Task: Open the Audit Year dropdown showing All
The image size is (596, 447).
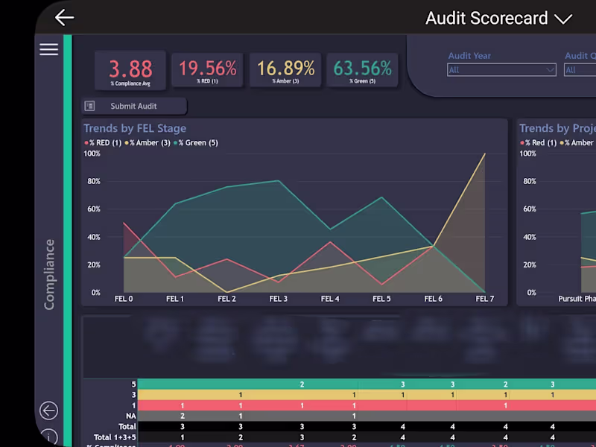Action: coord(501,70)
